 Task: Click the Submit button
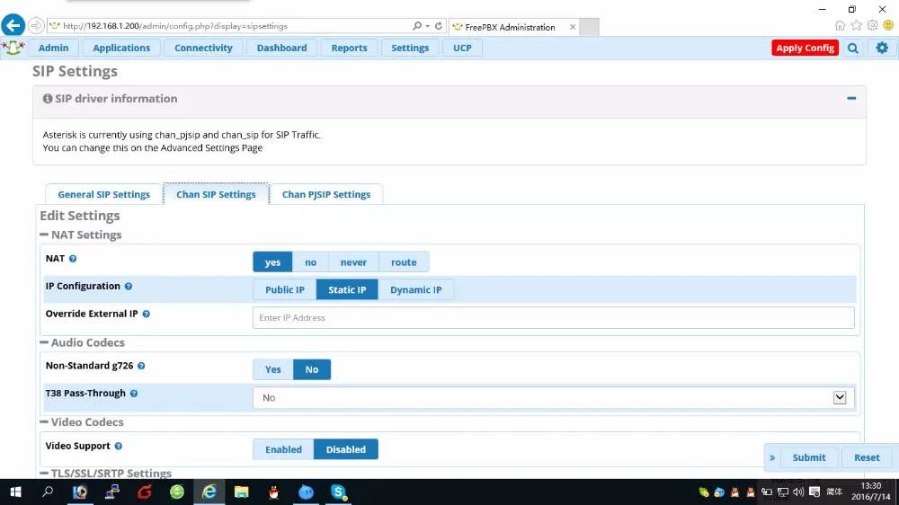tap(809, 457)
